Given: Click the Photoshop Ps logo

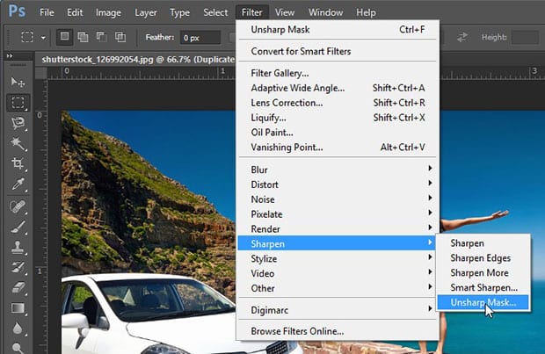Looking at the screenshot, I should [x=17, y=11].
